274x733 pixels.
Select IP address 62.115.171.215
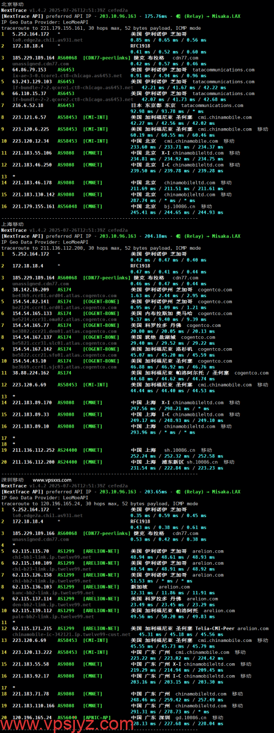[x=33, y=628]
